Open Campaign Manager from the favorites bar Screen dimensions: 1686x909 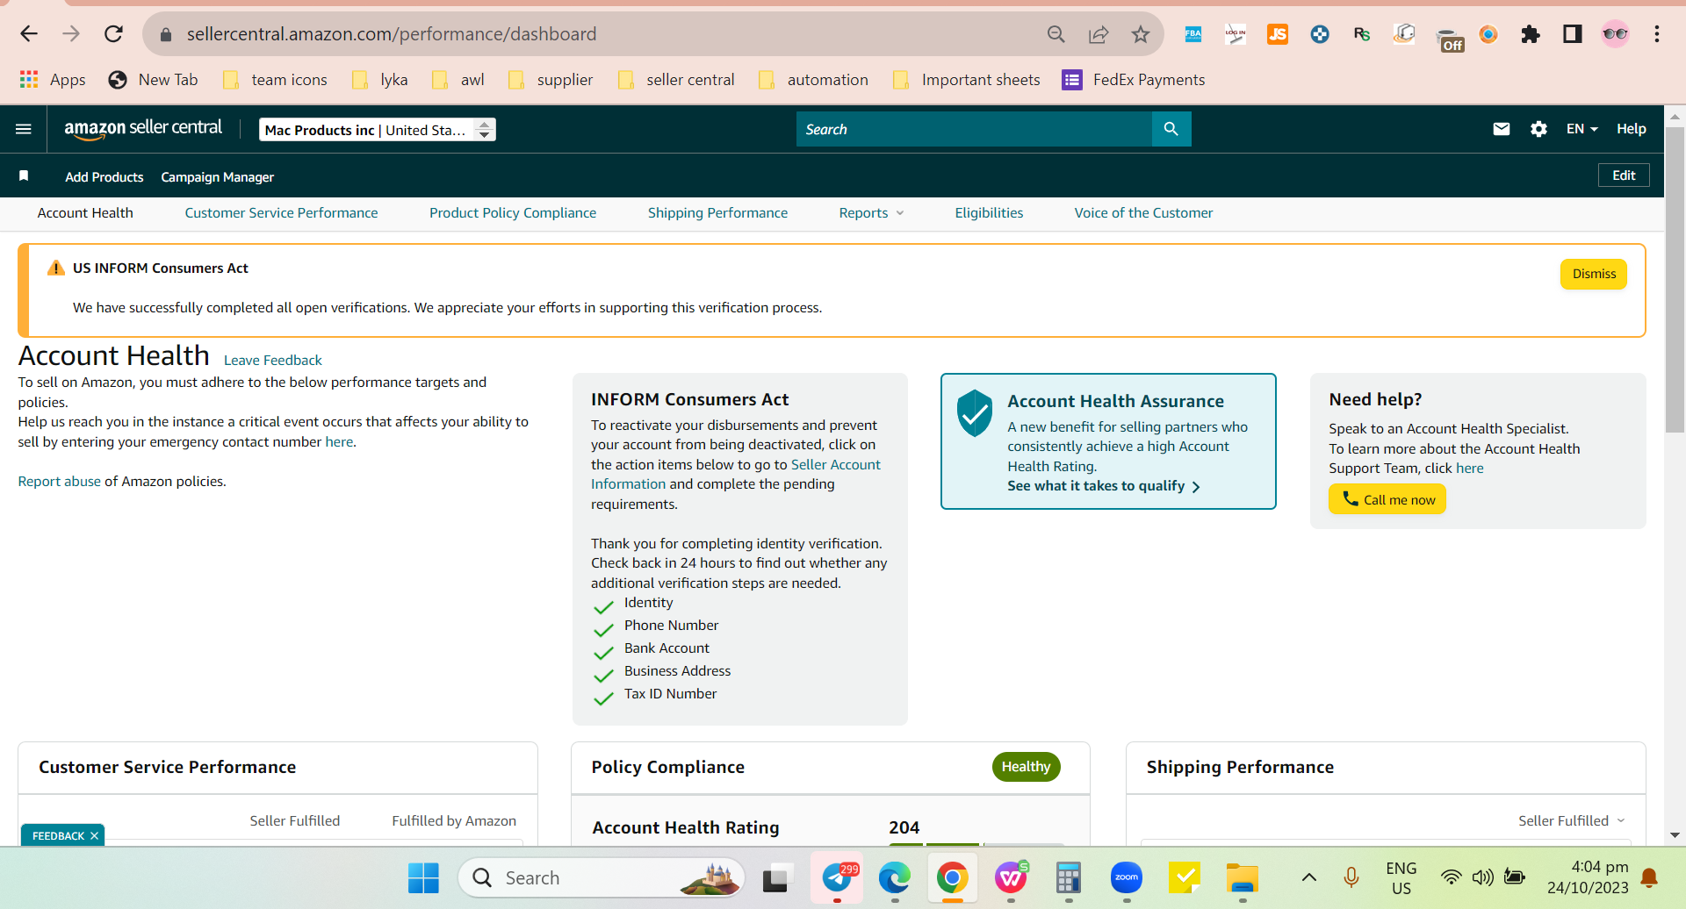coord(218,177)
